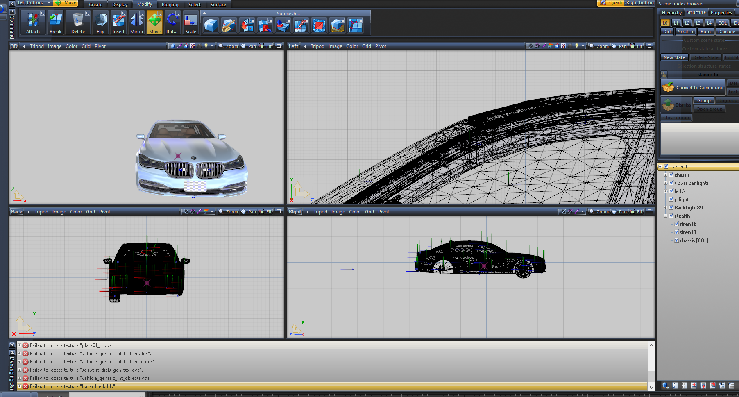
Task: Select the COL level-of-detail button
Action: [x=722, y=23]
